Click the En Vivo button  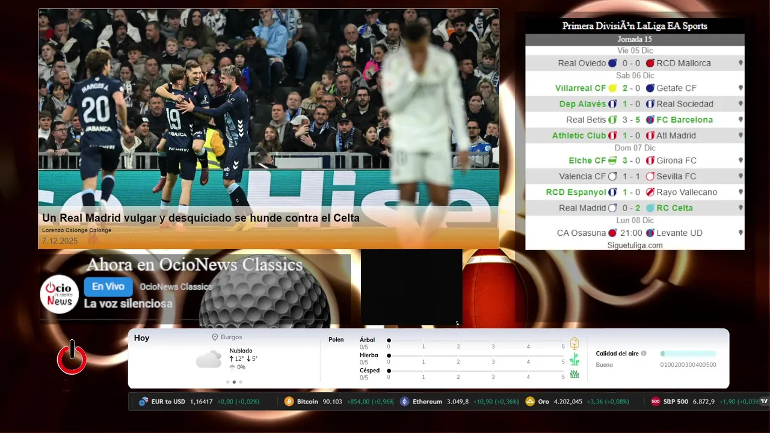click(x=108, y=287)
